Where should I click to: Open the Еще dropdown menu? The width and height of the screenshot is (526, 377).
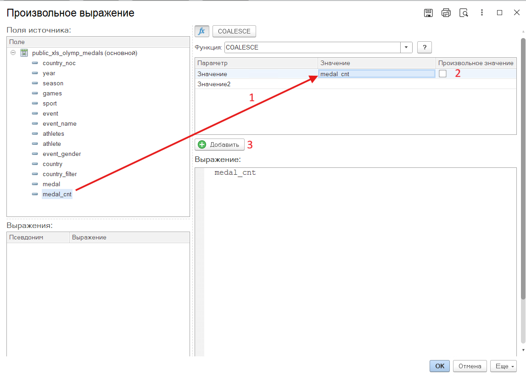pyautogui.click(x=504, y=366)
